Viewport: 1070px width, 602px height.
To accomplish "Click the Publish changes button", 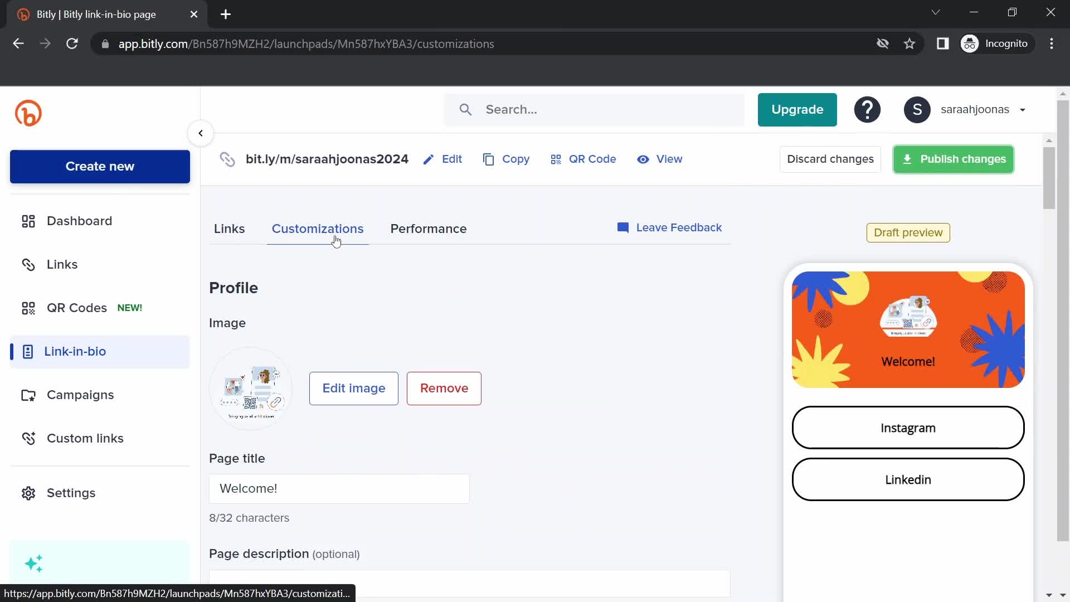I will click(954, 159).
